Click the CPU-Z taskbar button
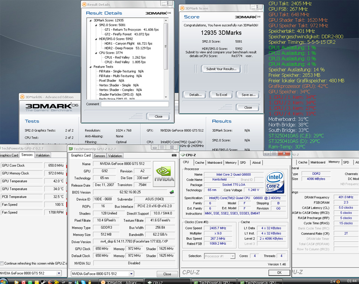This screenshot has width=359, height=284. 168,282
